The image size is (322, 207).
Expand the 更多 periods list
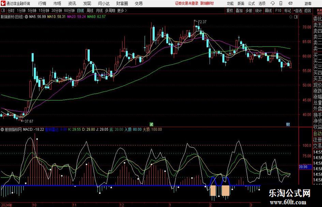tap(121, 11)
